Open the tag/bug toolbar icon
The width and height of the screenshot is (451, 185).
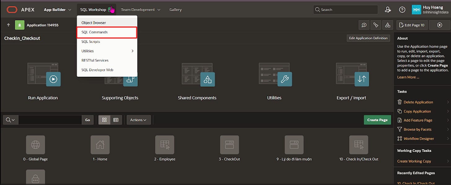(375, 25)
